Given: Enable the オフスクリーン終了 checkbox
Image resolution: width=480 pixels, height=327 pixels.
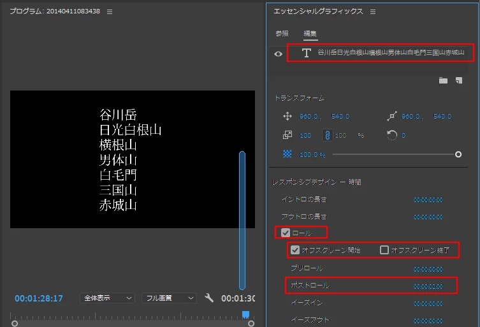Looking at the screenshot, I should 384,250.
